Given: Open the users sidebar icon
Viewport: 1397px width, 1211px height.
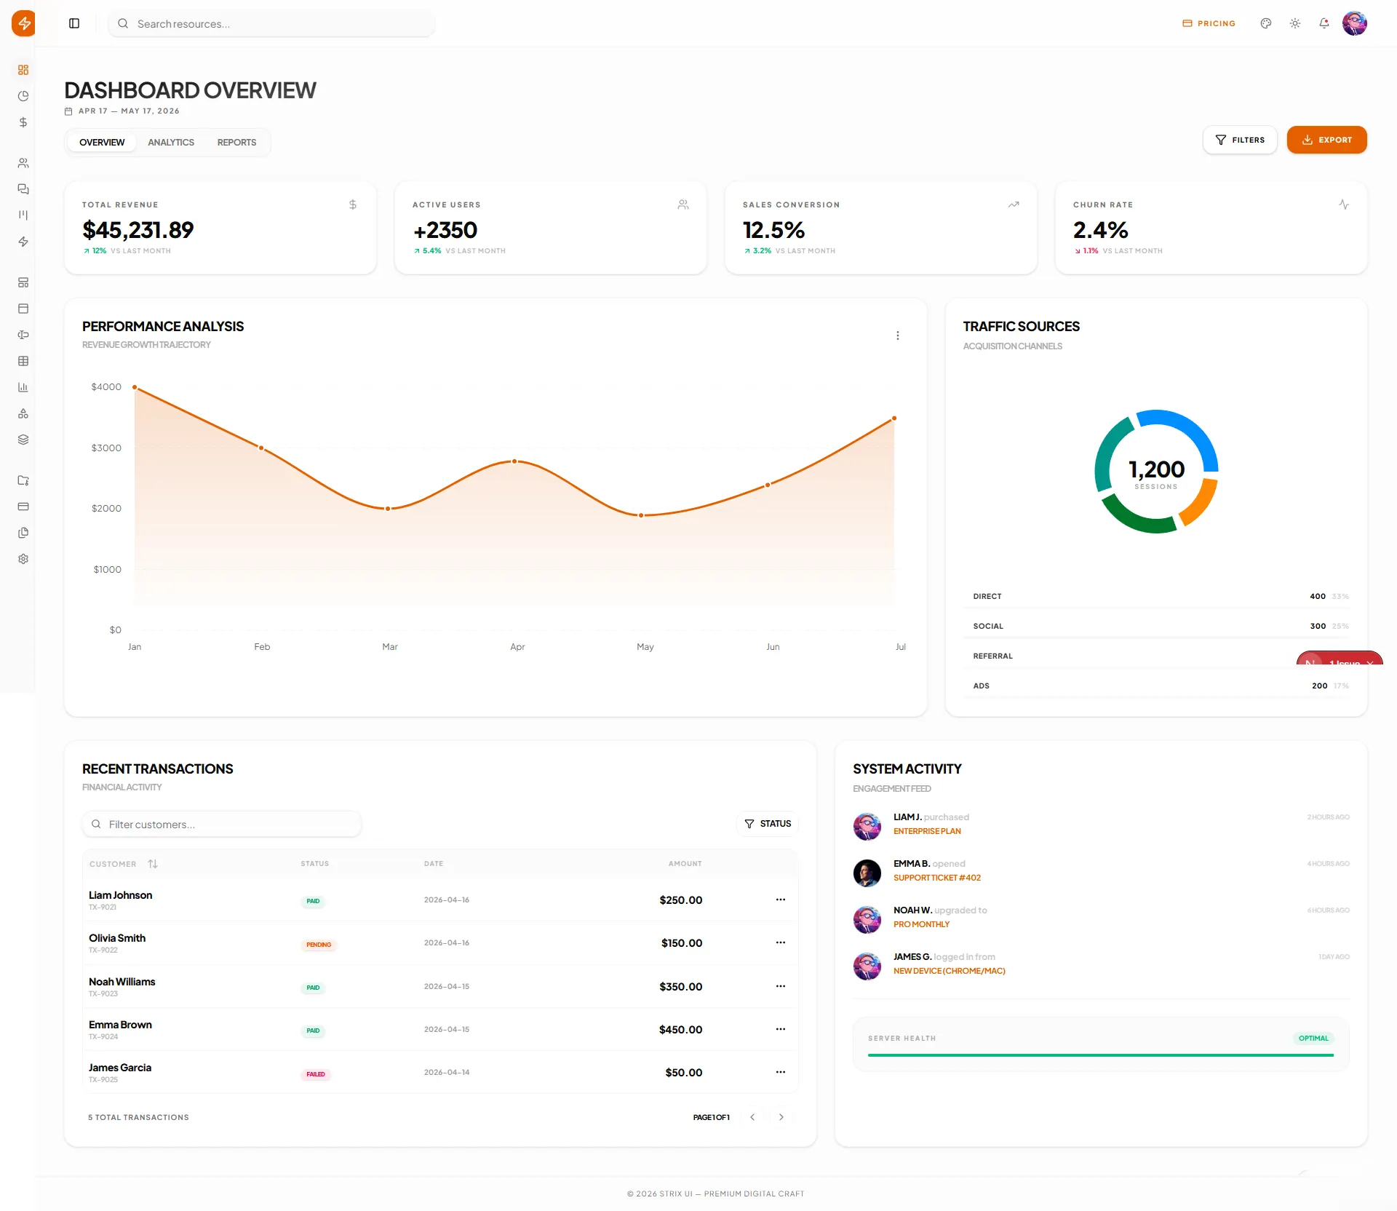Looking at the screenshot, I should pos(23,163).
